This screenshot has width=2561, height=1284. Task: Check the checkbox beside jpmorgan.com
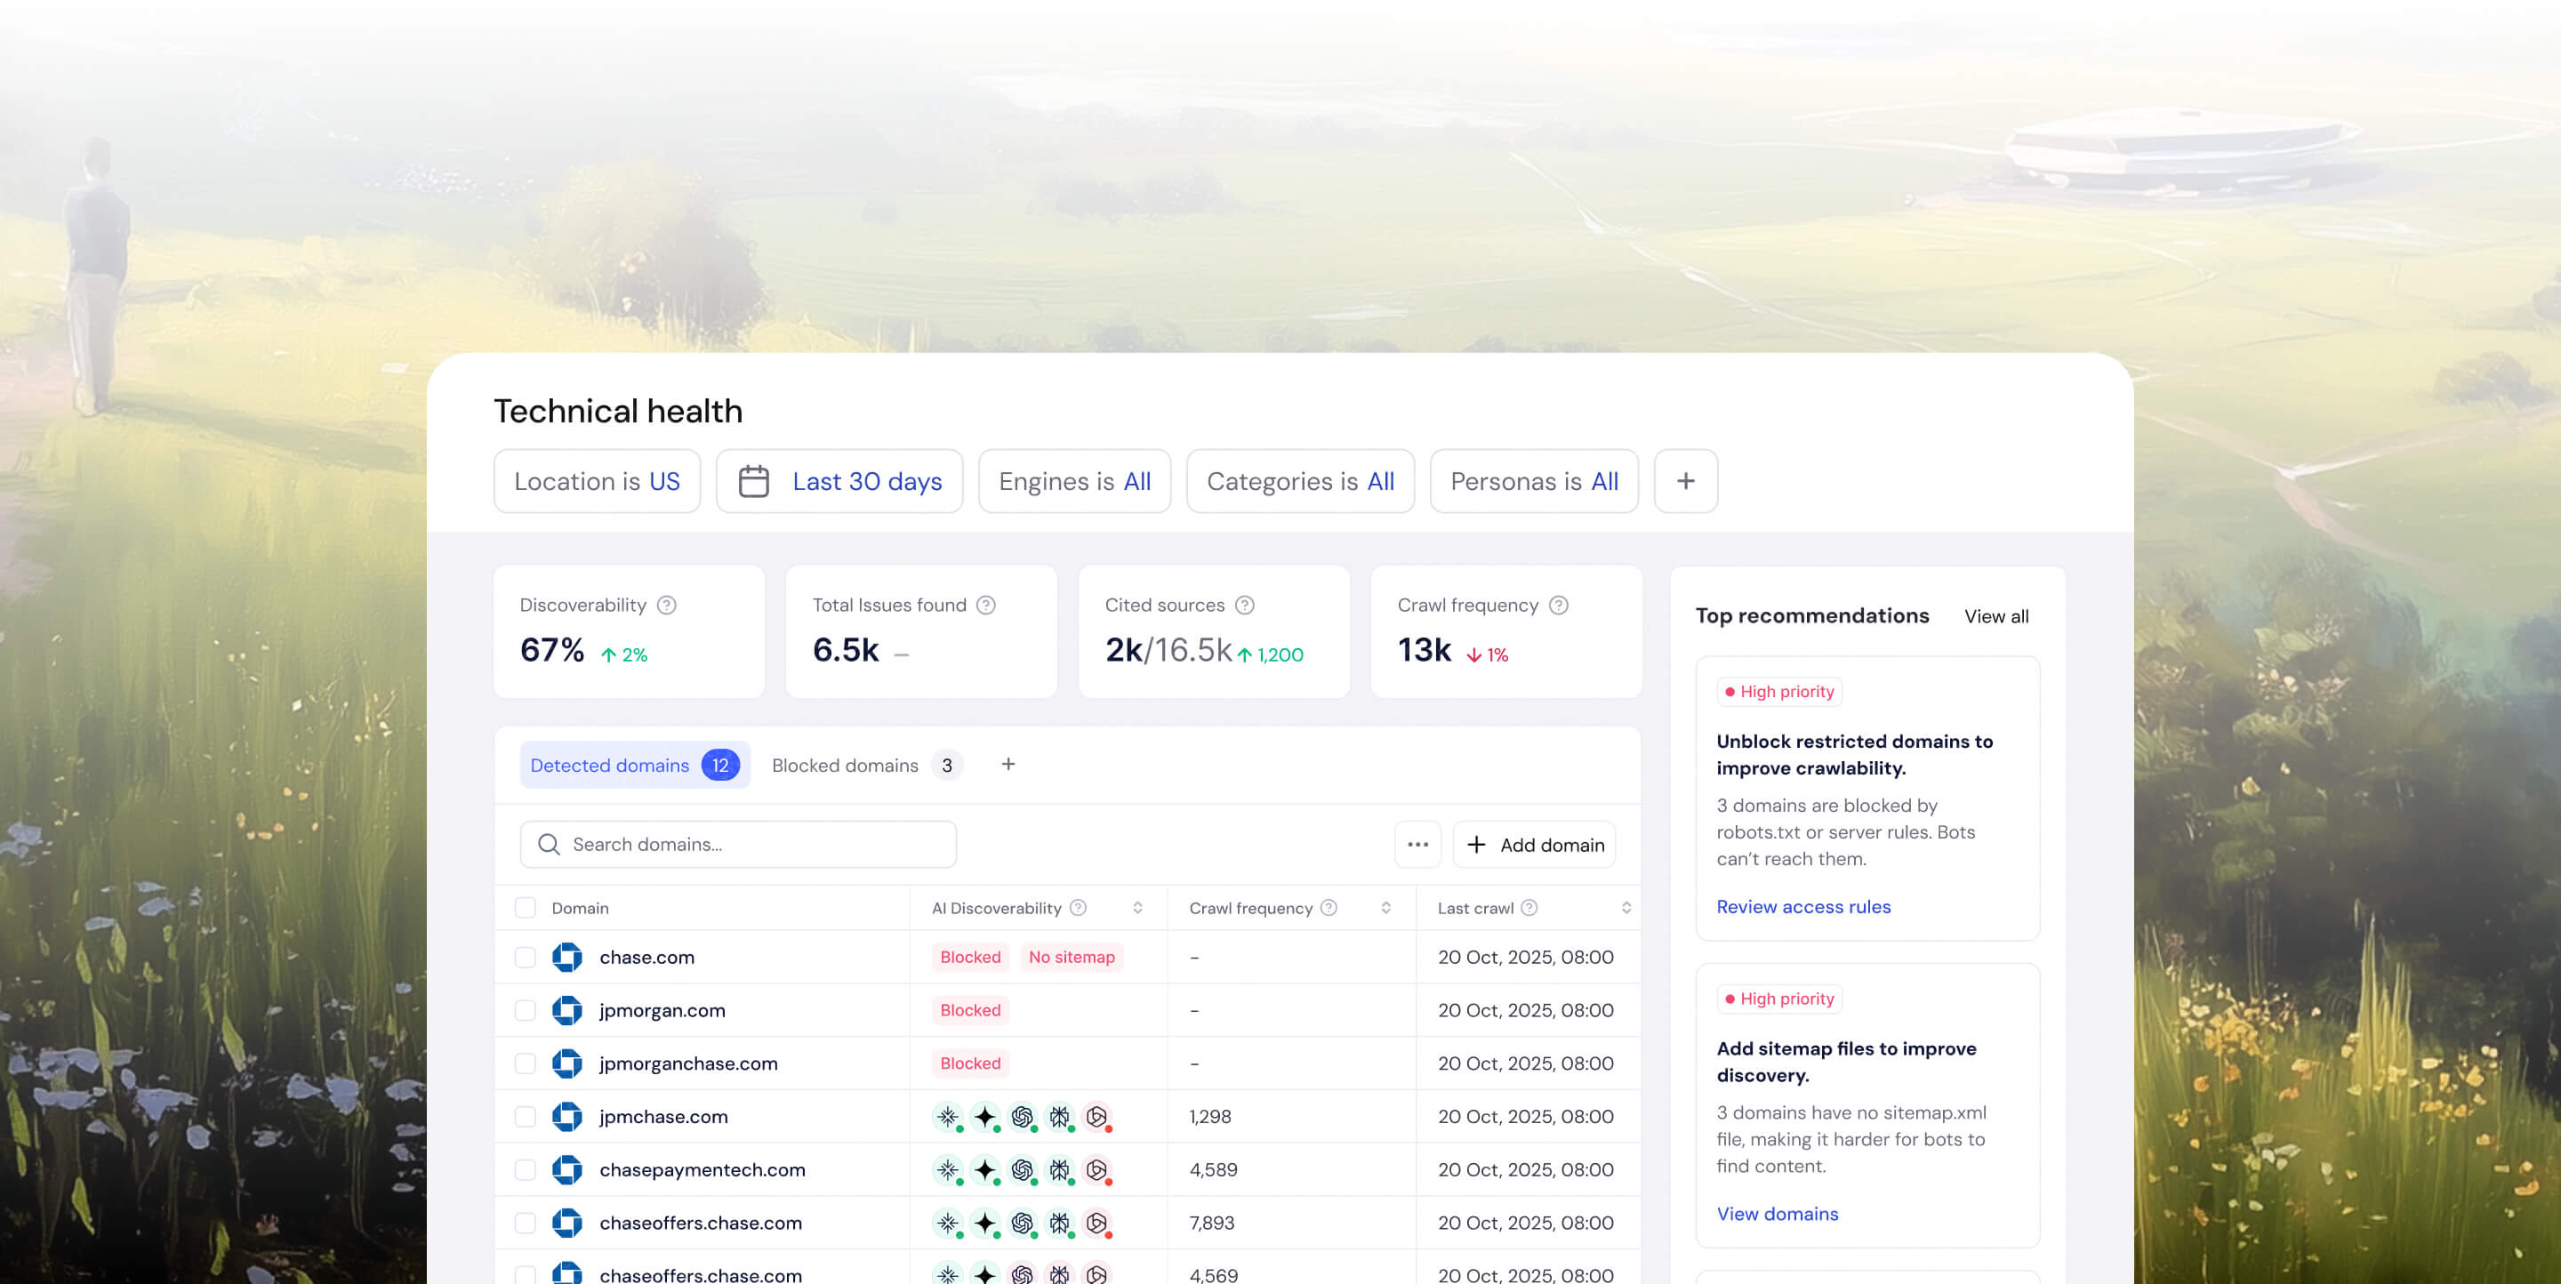point(525,1010)
